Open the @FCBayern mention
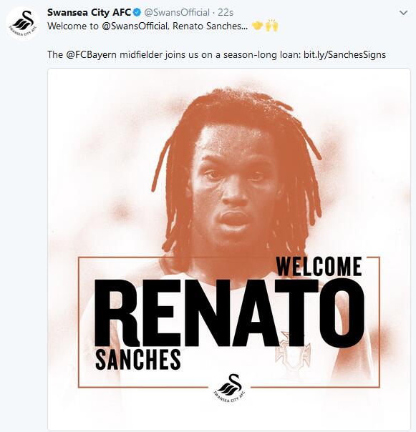This screenshot has height=432, width=416. pyautogui.click(x=92, y=54)
